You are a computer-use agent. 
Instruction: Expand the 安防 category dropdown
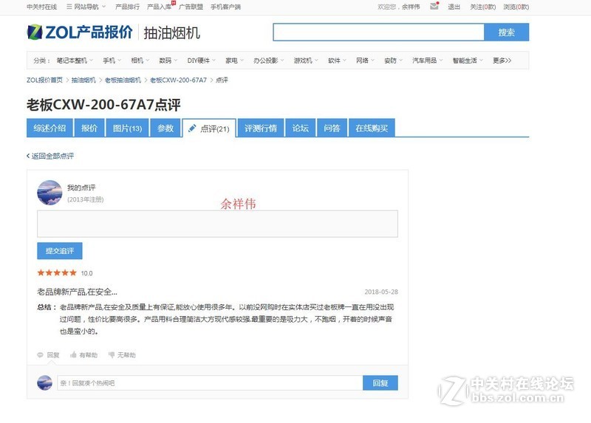pos(393,61)
